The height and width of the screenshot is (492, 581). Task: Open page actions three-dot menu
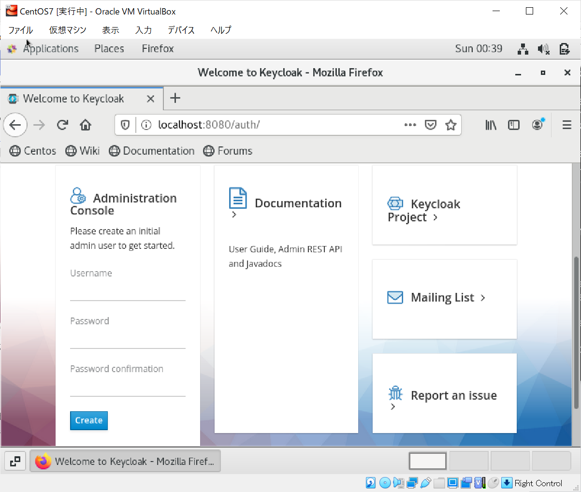coord(410,125)
